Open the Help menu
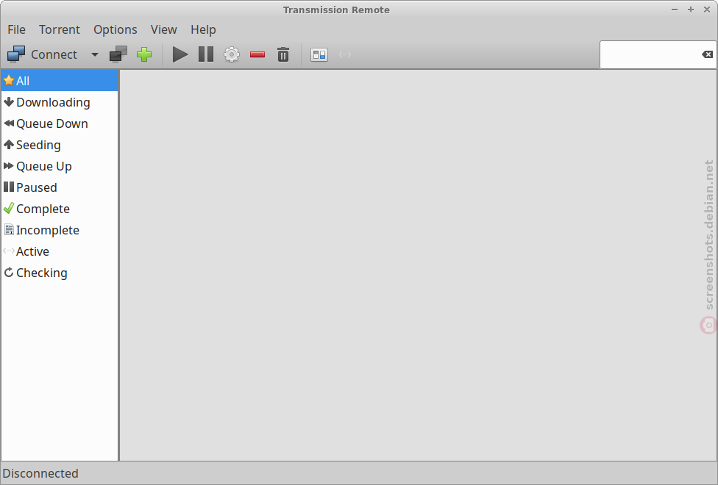Viewport: 718px width, 485px height. 203,29
